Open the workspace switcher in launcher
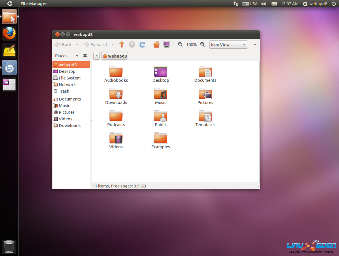 coord(9,85)
